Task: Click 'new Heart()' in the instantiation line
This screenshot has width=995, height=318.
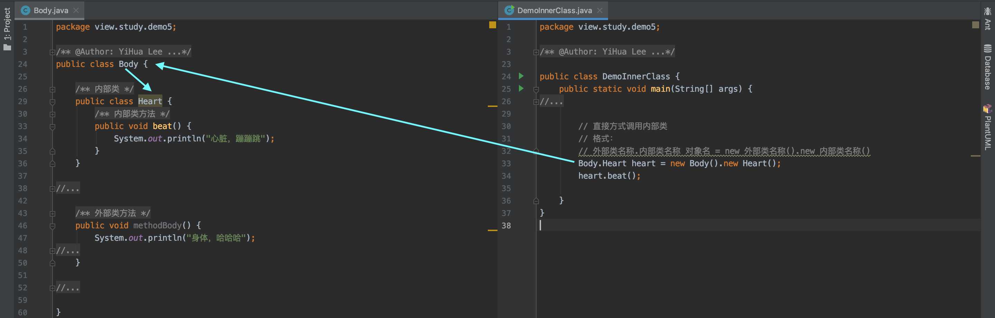Action: click(750, 163)
